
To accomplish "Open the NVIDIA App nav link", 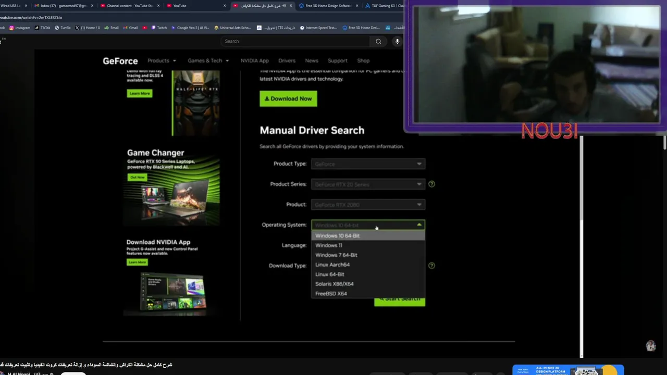I will click(x=255, y=60).
